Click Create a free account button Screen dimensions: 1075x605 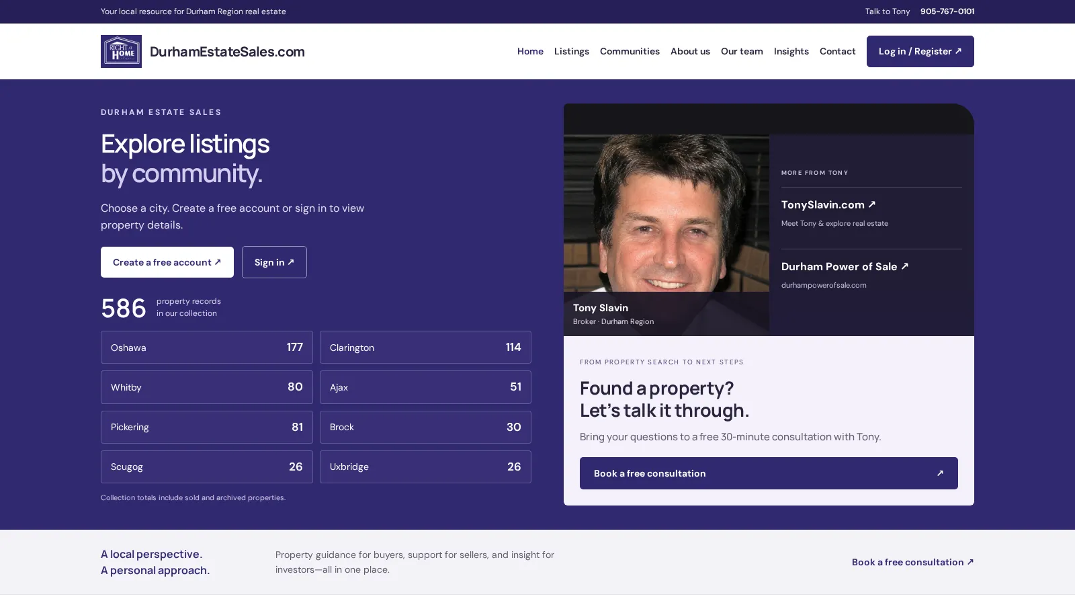pyautogui.click(x=167, y=262)
